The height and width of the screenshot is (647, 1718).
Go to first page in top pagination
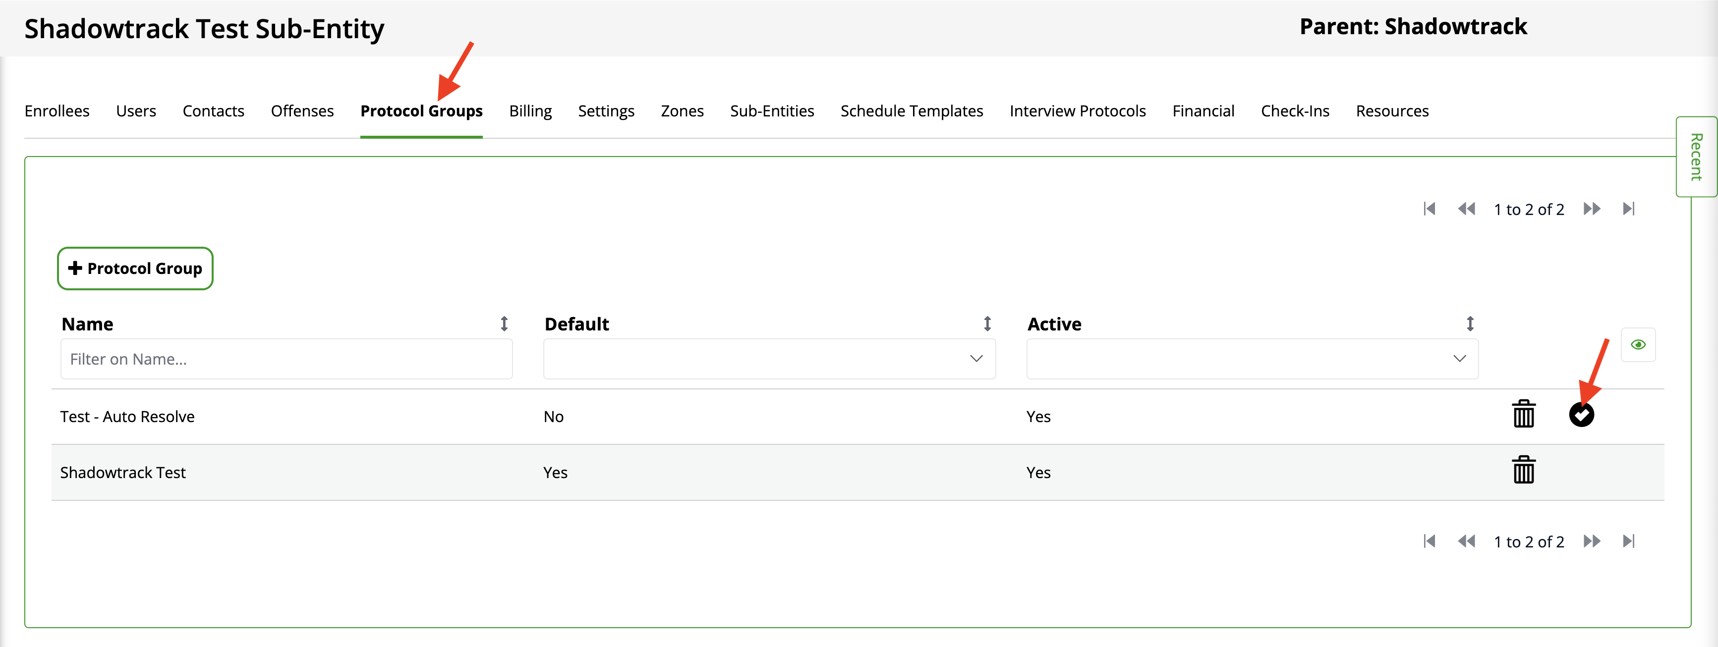point(1429,209)
